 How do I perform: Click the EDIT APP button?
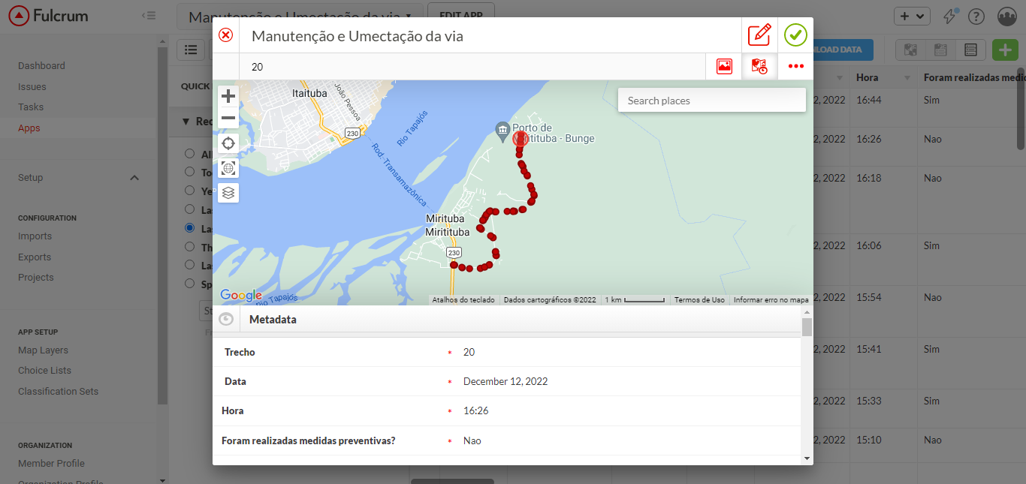coord(460,14)
